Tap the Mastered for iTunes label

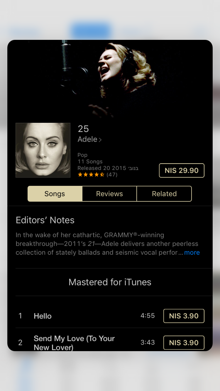[110, 282]
